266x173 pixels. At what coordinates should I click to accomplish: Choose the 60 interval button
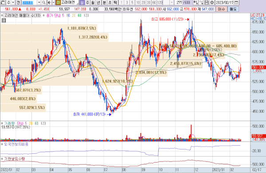tap(154, 3)
